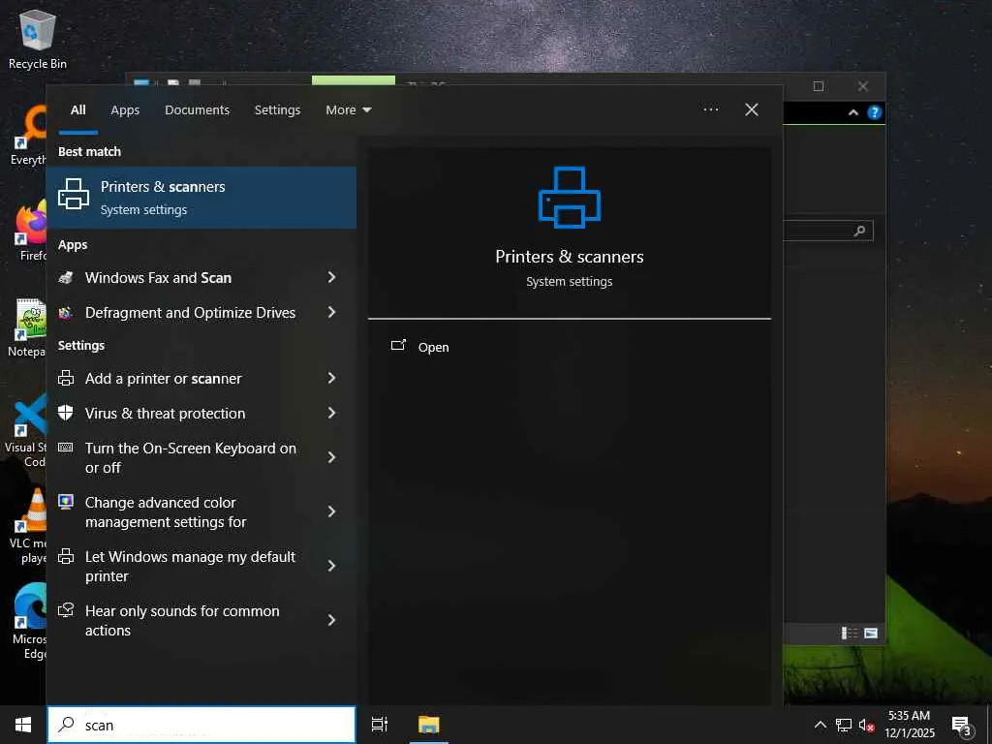Image resolution: width=992 pixels, height=744 pixels.
Task: Open Let Windows manage my default printer
Action: tap(191, 567)
